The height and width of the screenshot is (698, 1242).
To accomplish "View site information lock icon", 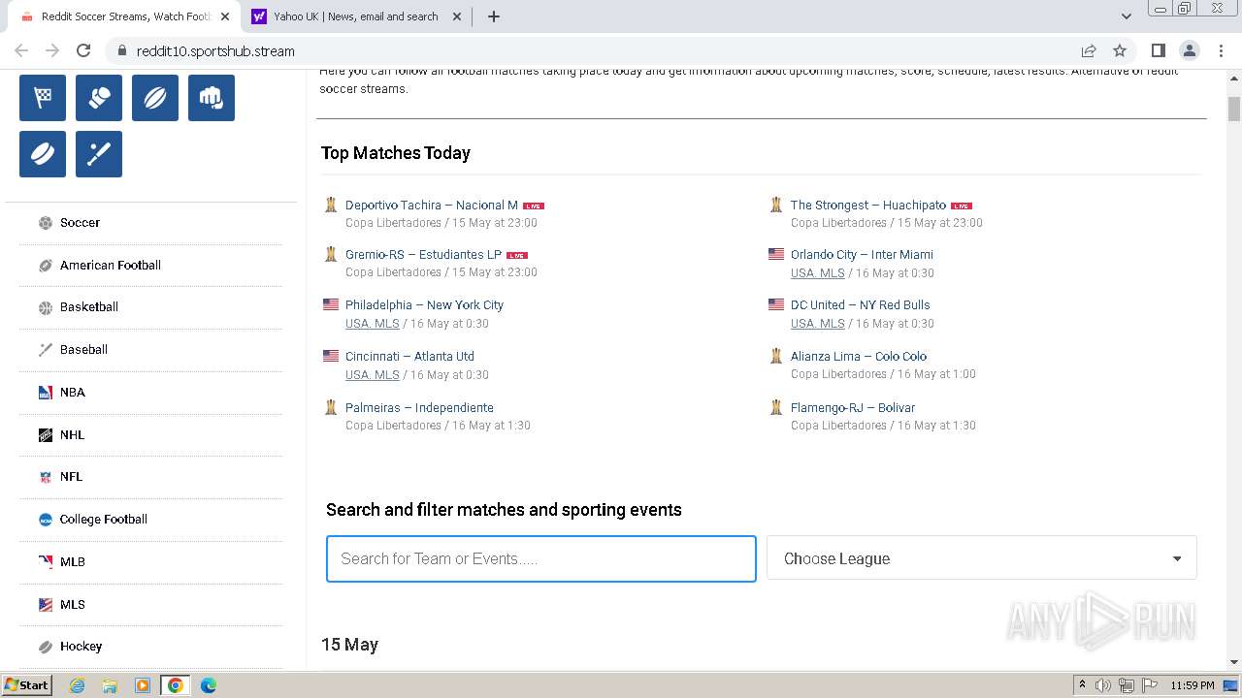I will pyautogui.click(x=121, y=51).
